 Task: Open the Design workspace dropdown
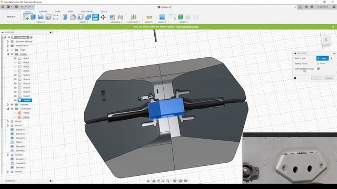[x=11, y=17]
